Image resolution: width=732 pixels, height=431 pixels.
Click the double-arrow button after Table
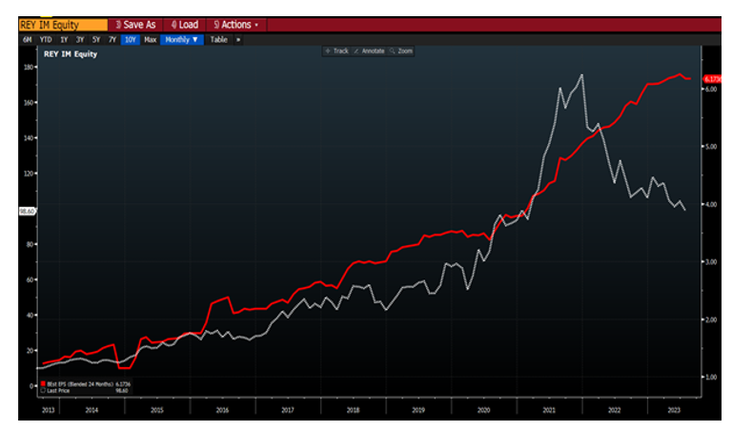[x=238, y=39]
